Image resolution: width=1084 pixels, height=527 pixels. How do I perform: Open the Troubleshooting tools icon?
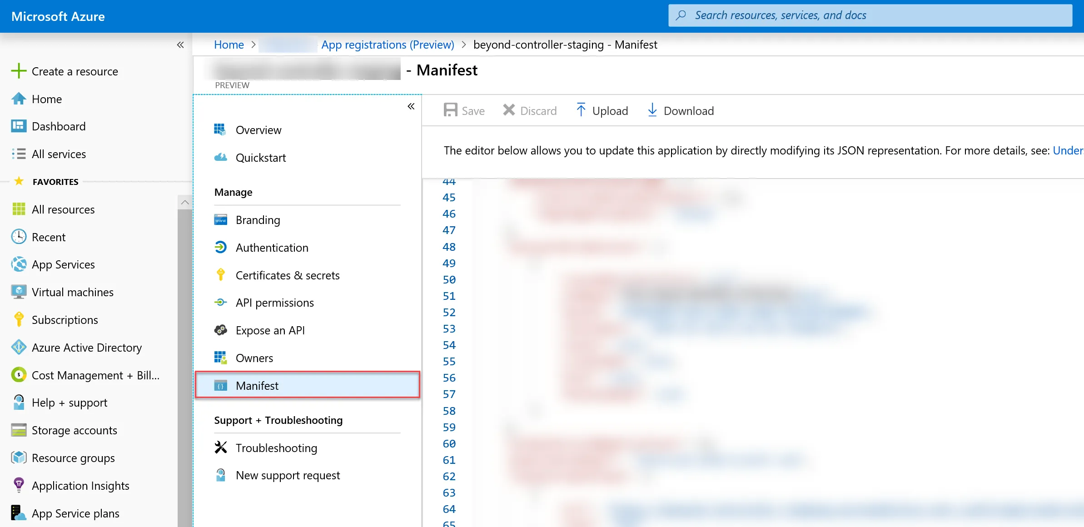coord(221,447)
